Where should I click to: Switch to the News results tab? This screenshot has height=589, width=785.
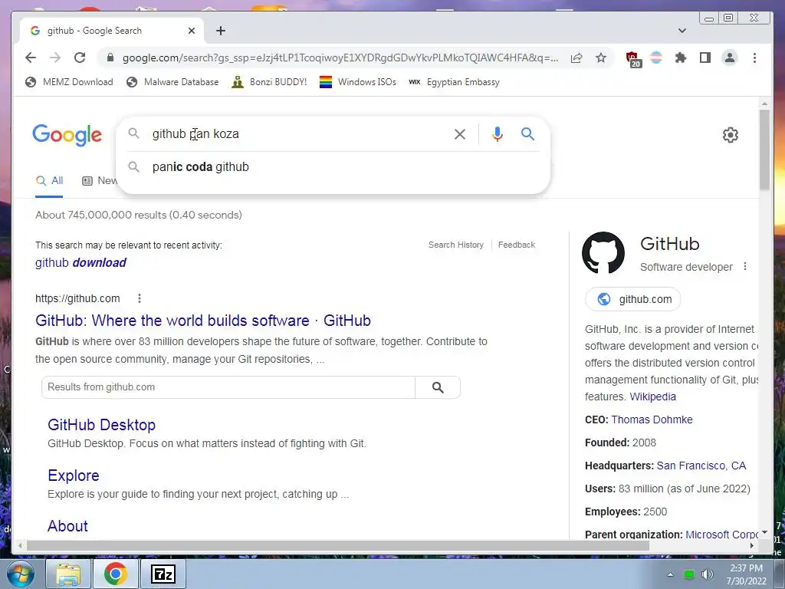pos(100,181)
